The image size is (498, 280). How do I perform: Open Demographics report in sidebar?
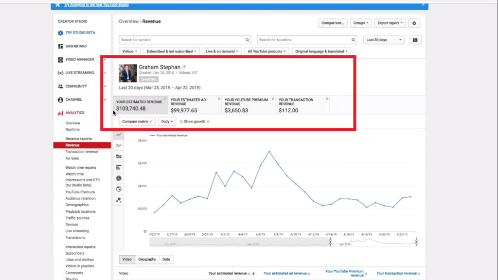77,205
